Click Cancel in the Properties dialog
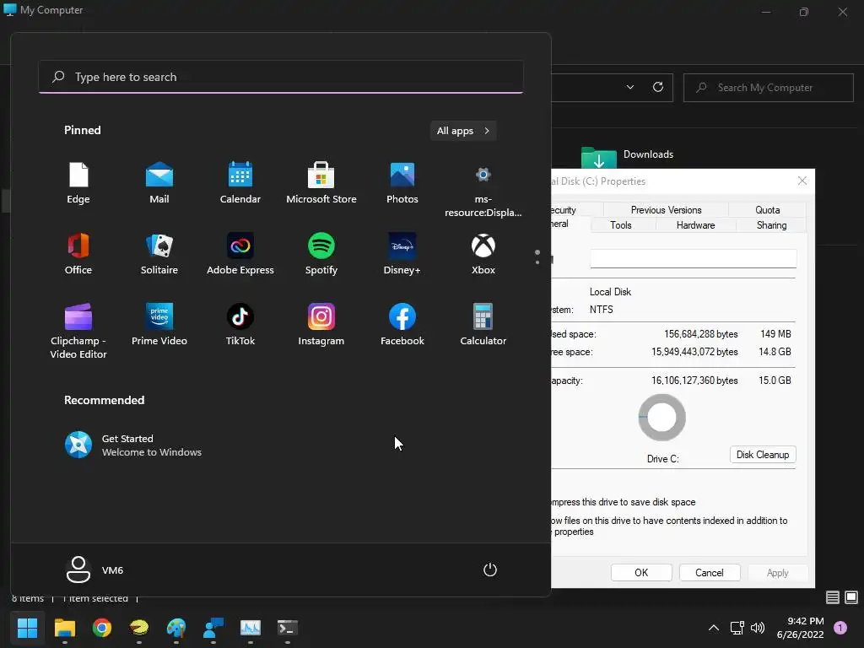 (710, 573)
